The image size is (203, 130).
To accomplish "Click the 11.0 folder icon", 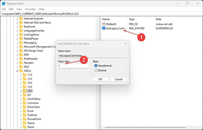I will 24,75.
